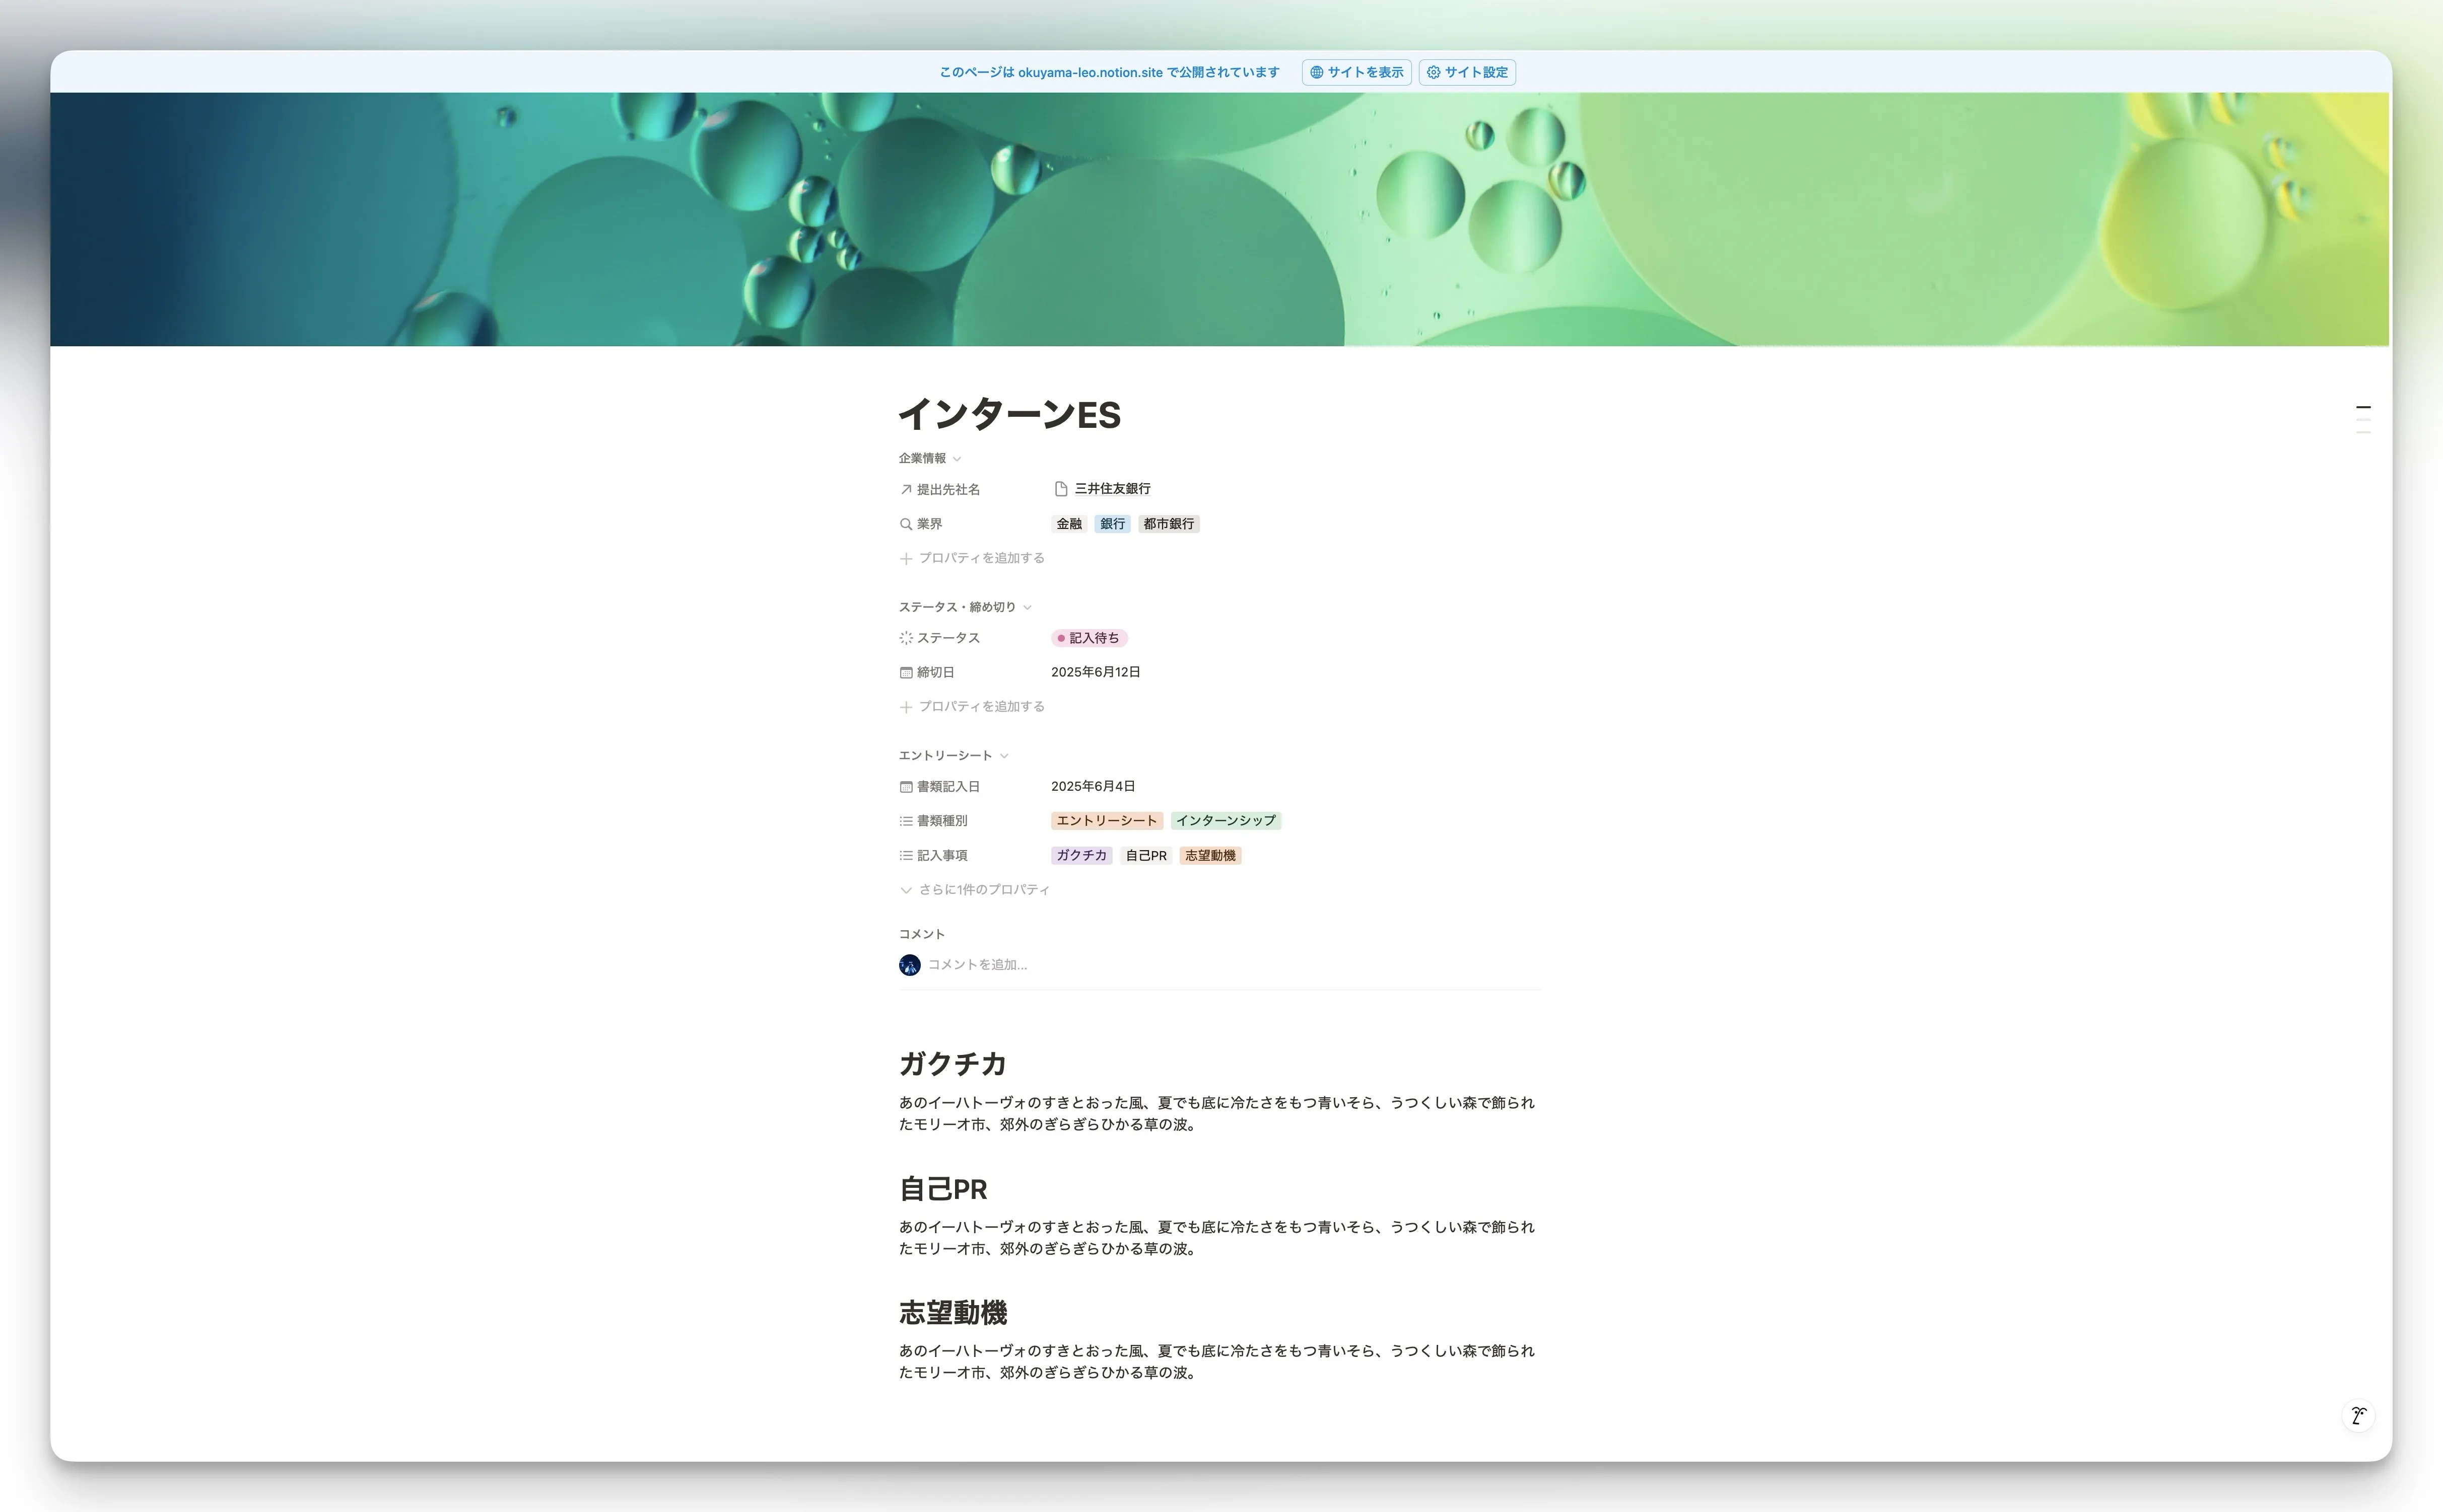
Task: Click the Notion logo at bottom right
Action: tap(2359, 1415)
